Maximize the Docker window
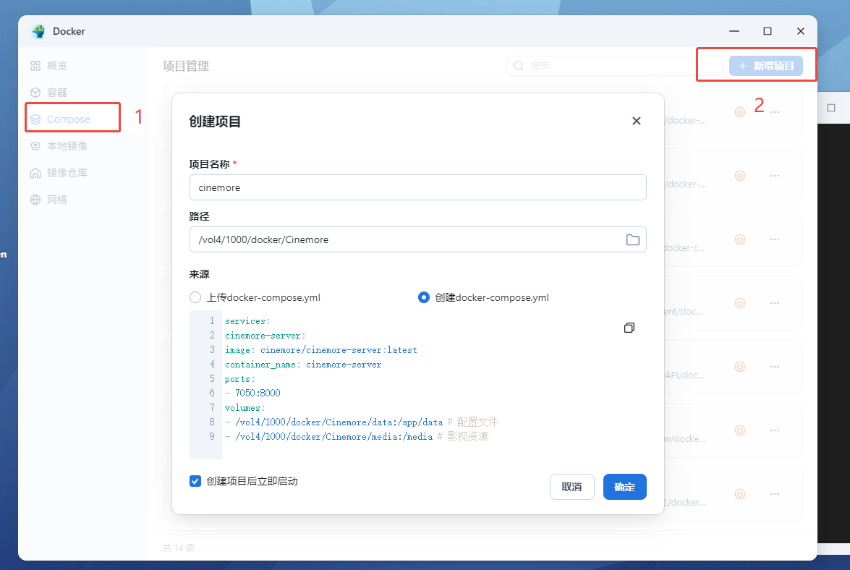 coord(768,31)
